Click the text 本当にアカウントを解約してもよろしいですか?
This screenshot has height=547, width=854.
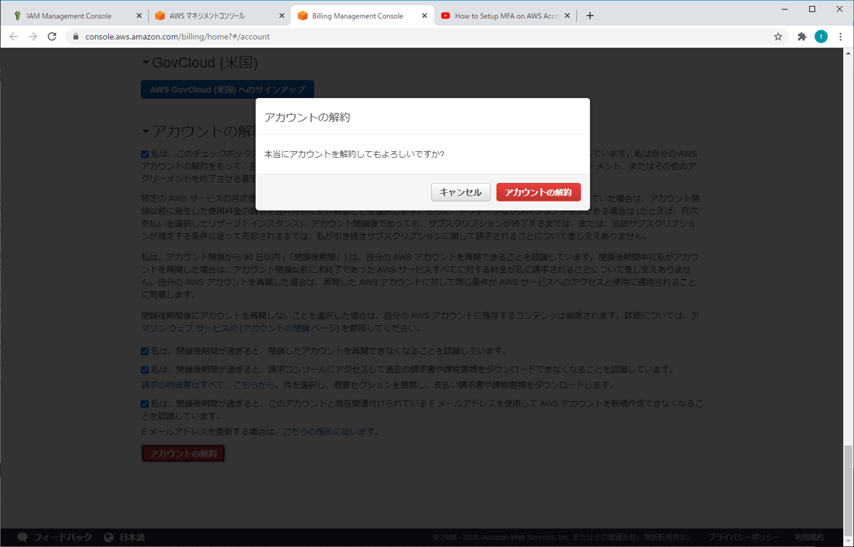coord(354,154)
